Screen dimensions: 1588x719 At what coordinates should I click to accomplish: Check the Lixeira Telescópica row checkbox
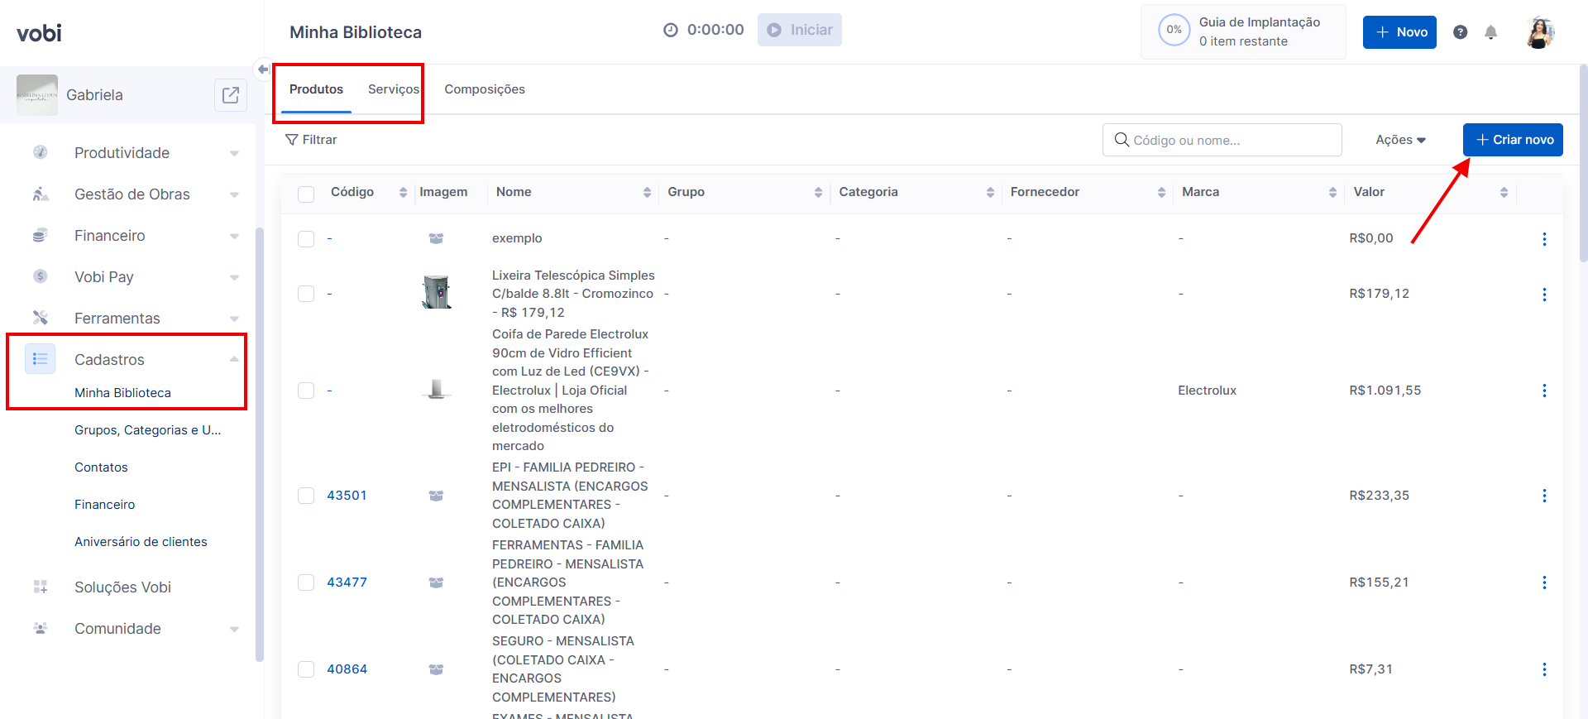click(306, 294)
